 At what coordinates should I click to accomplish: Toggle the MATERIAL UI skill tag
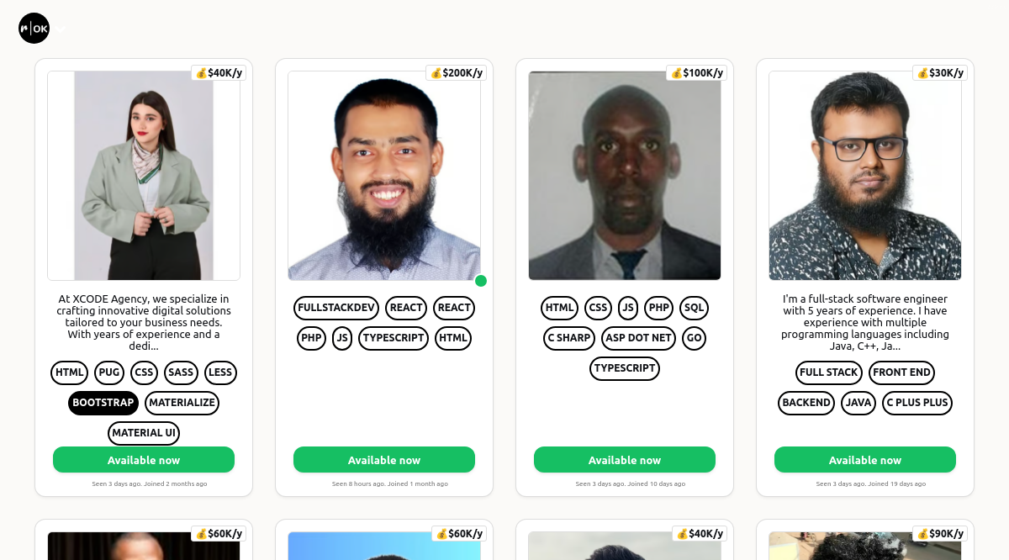[x=144, y=433]
